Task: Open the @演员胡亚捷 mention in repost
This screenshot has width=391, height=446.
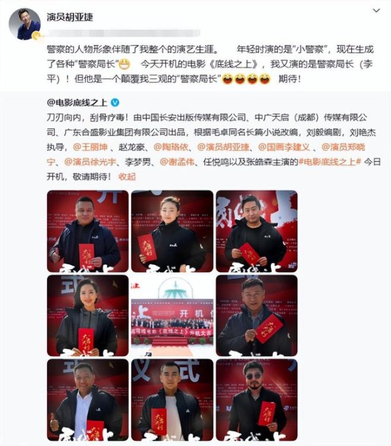Action: tap(224, 147)
